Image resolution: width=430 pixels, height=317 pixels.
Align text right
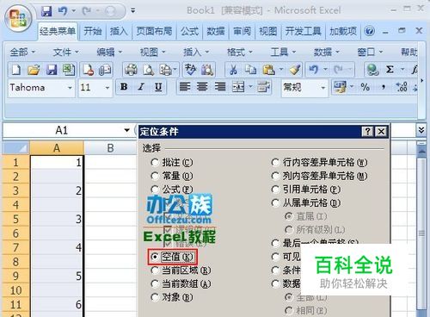tap(220, 87)
